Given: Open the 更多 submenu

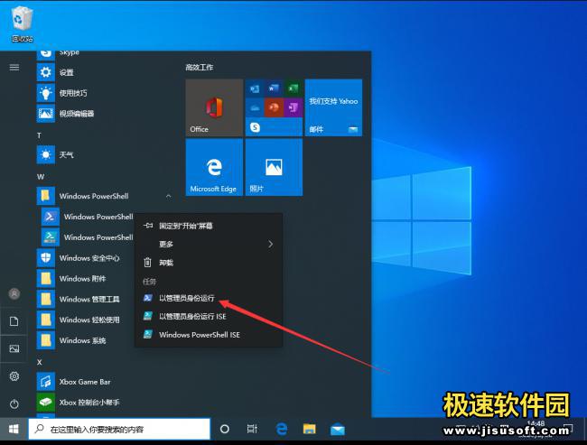Looking at the screenshot, I should click(209, 244).
